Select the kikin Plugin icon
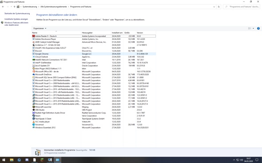This screenshot has height=163, width=262. (x=33, y=69)
